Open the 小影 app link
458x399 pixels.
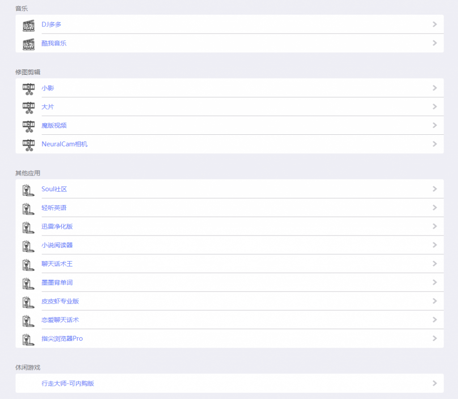pyautogui.click(x=47, y=88)
